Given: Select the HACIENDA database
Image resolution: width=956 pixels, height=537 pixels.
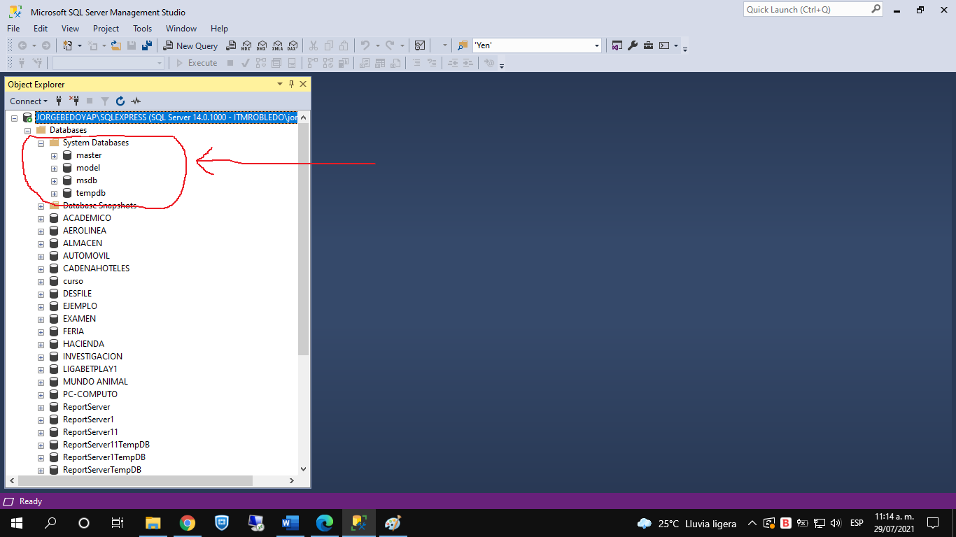Looking at the screenshot, I should 83,344.
